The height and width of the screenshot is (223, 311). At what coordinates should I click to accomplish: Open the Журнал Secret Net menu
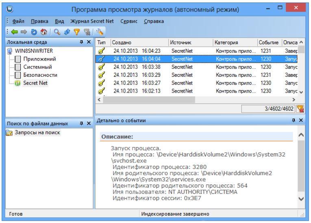(92, 21)
